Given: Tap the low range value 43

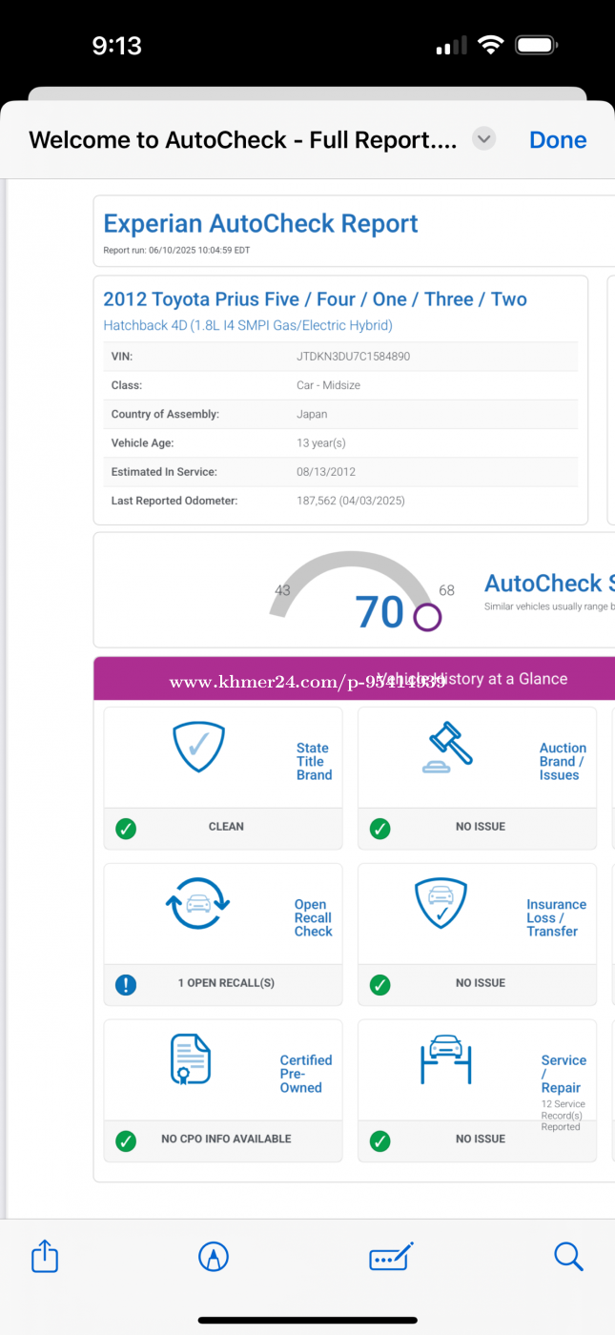Looking at the screenshot, I should [282, 590].
